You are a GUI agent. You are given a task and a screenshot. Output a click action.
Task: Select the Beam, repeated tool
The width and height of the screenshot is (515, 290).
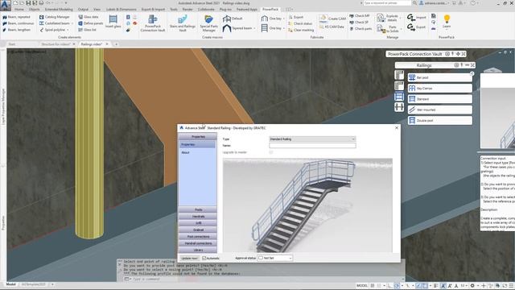click(16, 17)
